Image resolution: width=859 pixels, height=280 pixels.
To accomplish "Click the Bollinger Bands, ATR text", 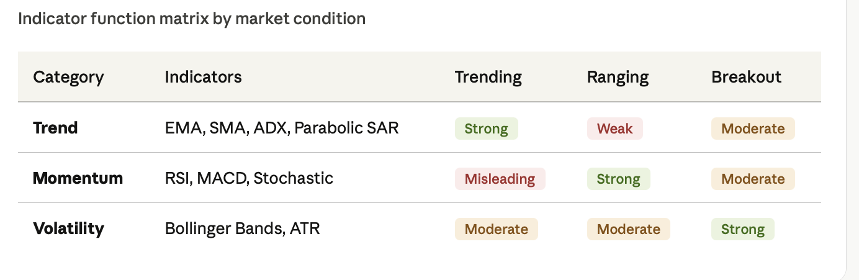I will [242, 228].
